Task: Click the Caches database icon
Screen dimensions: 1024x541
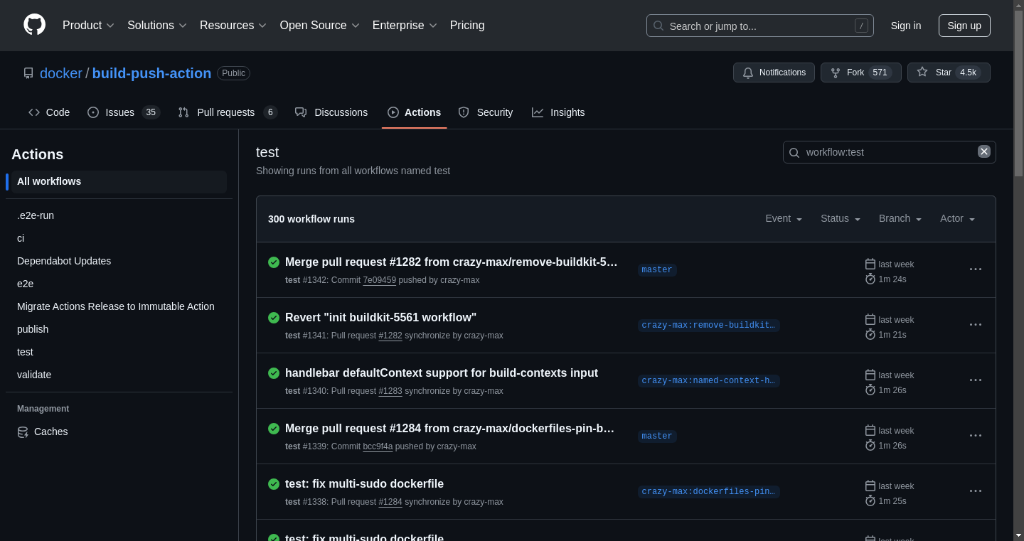Action: 23,432
